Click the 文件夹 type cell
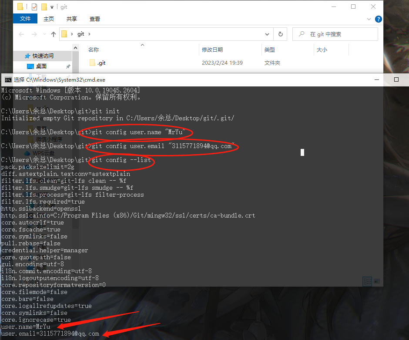The image size is (409, 340). [272, 63]
